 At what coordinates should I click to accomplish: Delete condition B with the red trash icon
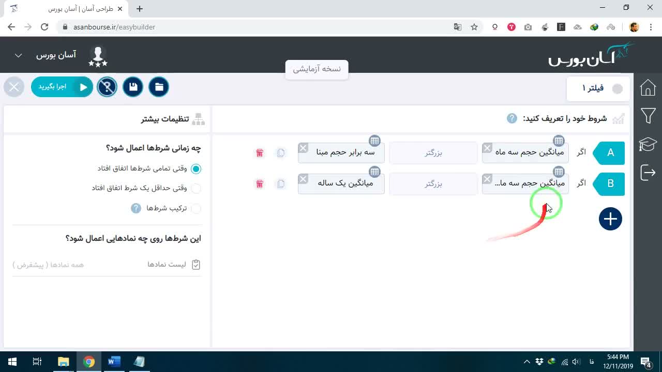(260, 184)
